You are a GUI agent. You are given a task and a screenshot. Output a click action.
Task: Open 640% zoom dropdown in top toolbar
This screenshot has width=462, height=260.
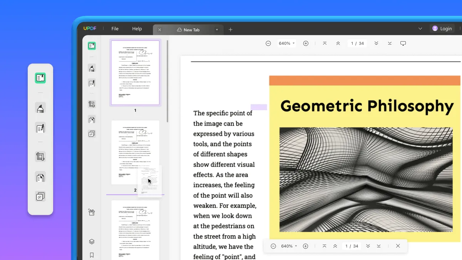287,44
